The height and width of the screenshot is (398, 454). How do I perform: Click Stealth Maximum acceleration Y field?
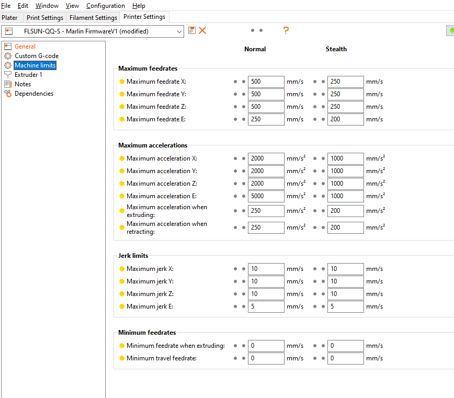345,171
